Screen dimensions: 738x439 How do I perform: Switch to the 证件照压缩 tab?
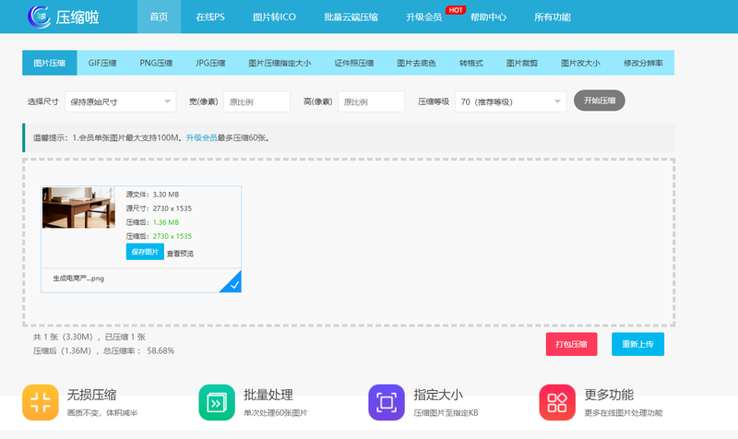(354, 63)
